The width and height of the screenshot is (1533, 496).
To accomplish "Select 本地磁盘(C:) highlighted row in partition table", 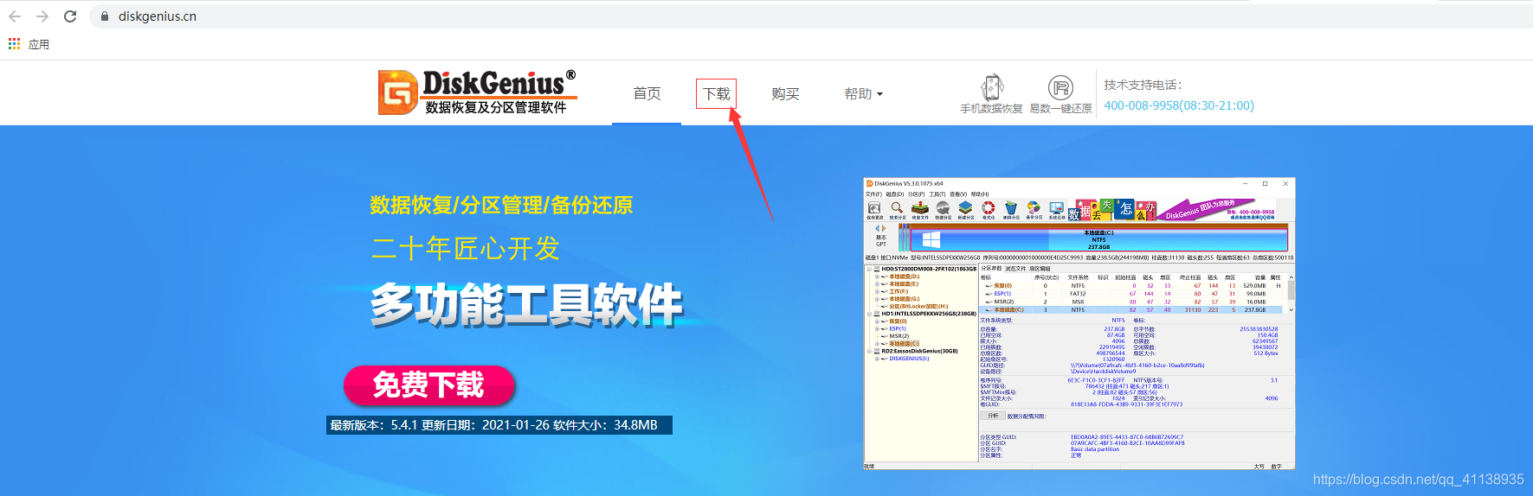I will [1132, 309].
